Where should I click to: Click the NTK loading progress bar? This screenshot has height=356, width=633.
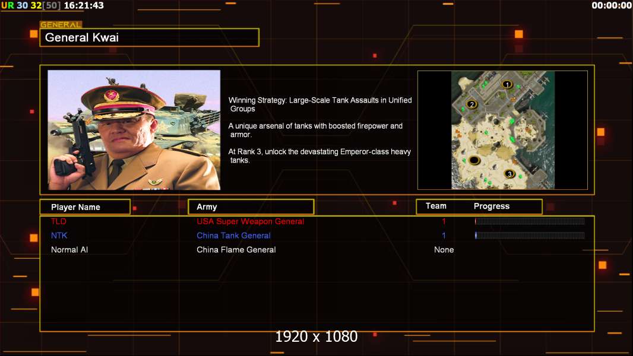(530, 235)
